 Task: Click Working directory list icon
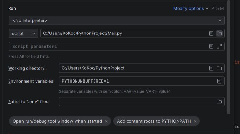point(211,68)
